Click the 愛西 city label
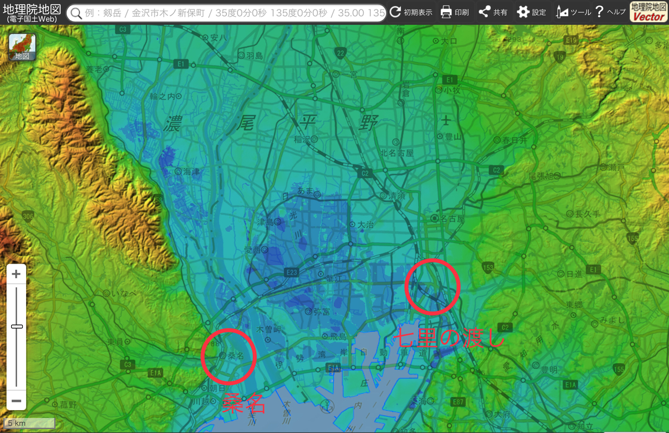This screenshot has width=669, height=433. [253, 250]
